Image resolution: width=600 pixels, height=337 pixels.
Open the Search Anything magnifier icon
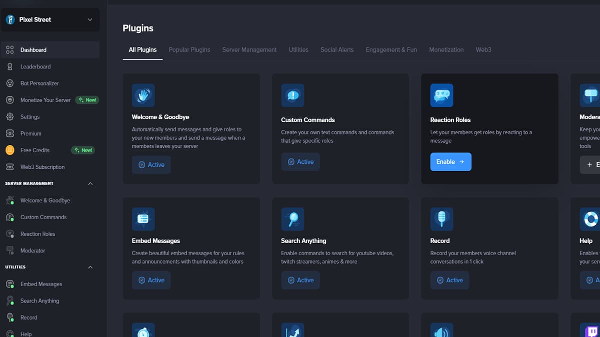pos(292,219)
